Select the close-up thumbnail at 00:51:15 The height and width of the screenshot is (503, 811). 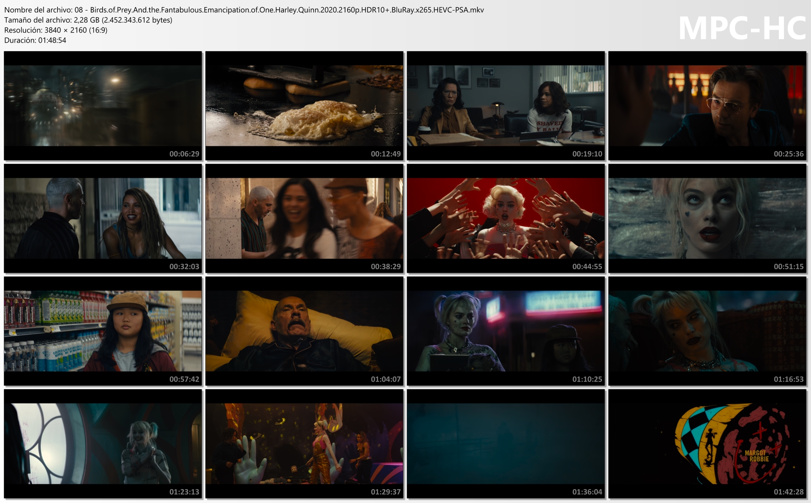(707, 218)
